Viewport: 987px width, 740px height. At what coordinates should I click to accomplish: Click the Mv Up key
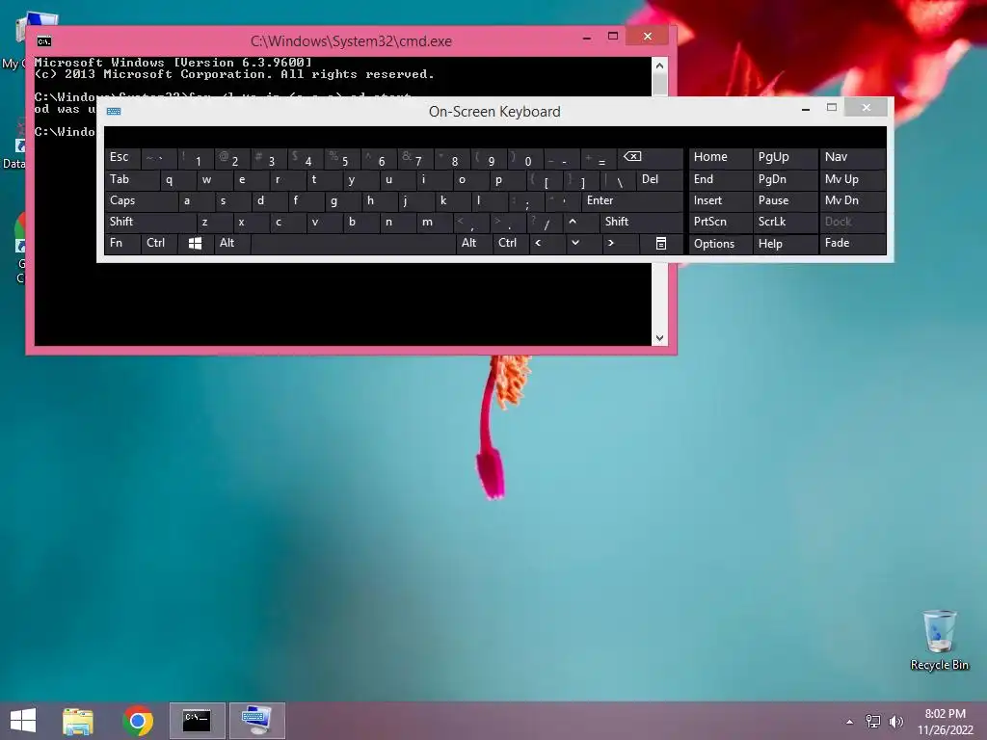click(x=852, y=180)
